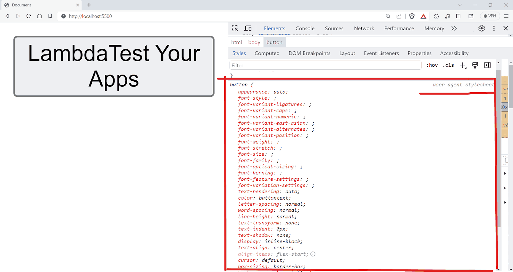Click the new style rule plus icon
The width and height of the screenshot is (513, 272).
[x=462, y=65]
